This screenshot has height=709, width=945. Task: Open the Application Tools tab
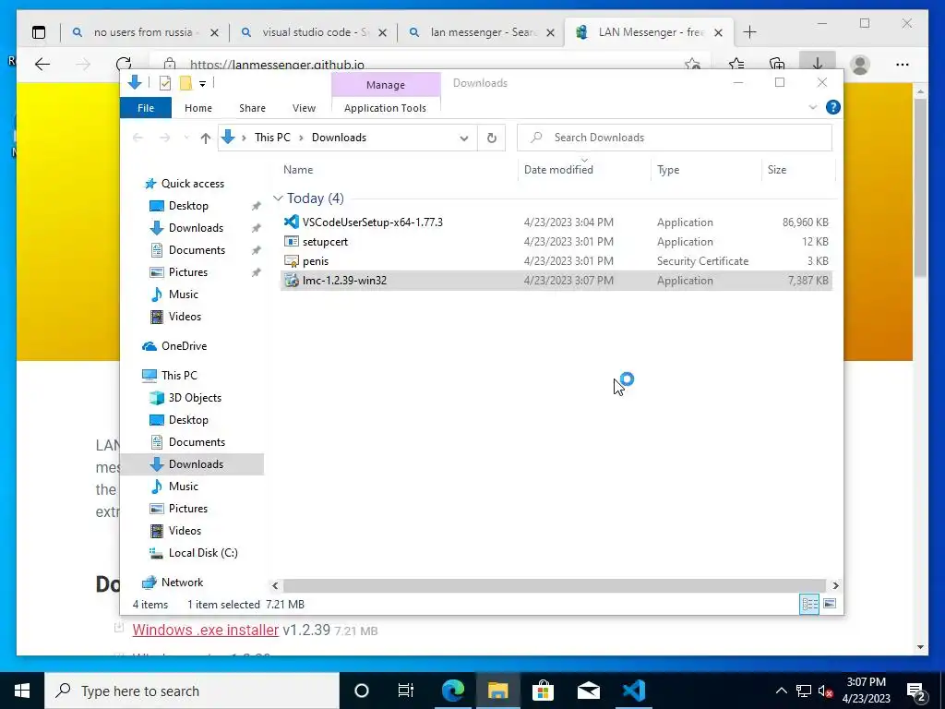click(x=385, y=108)
